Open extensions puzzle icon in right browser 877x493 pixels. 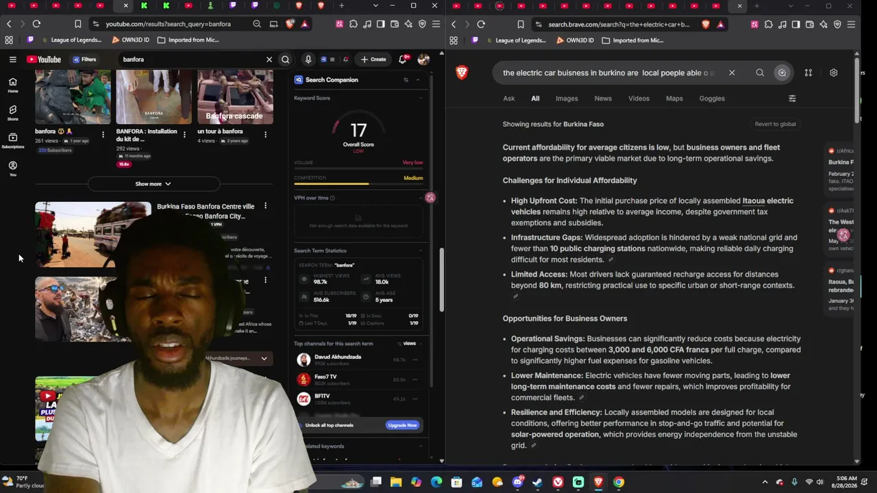click(x=768, y=25)
